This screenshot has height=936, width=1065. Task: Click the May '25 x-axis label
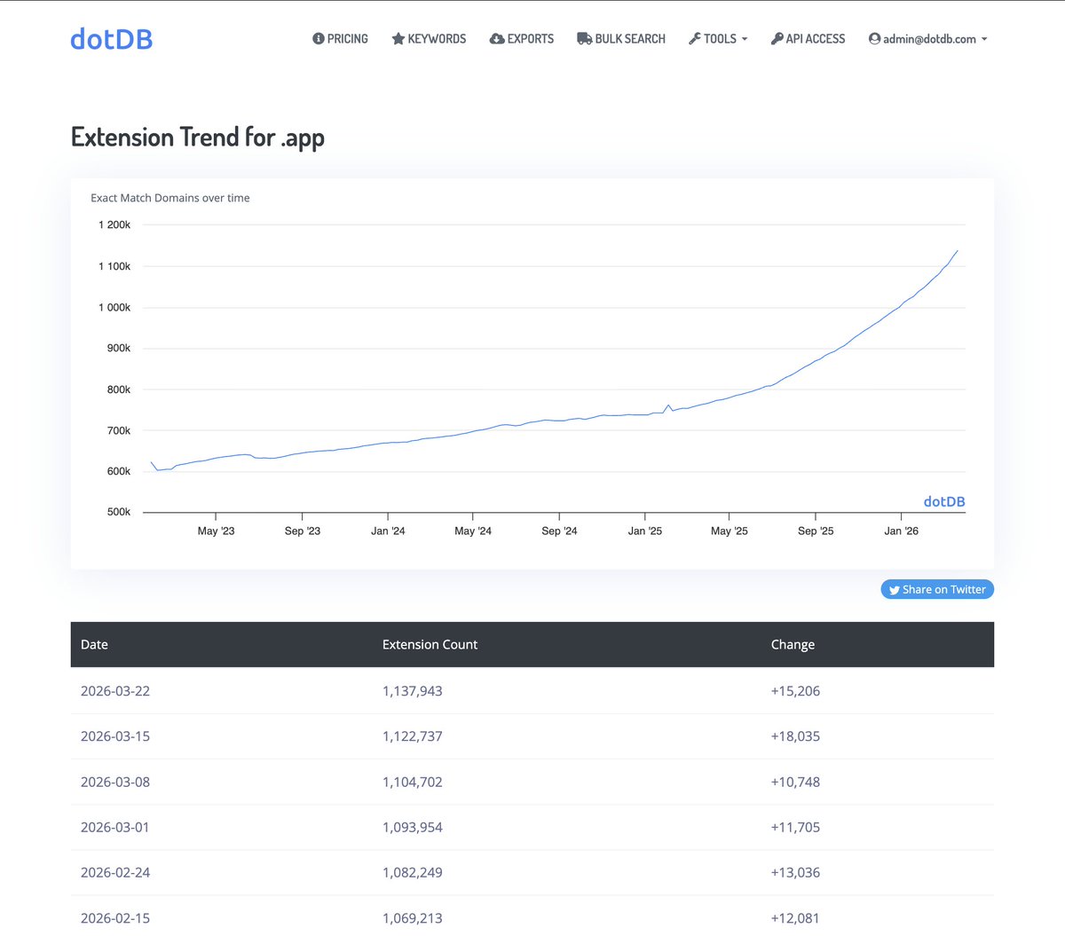tap(730, 531)
